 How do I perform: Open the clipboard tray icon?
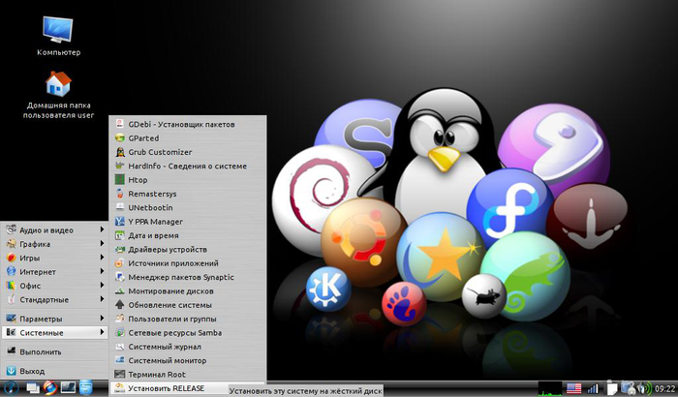click(x=611, y=388)
